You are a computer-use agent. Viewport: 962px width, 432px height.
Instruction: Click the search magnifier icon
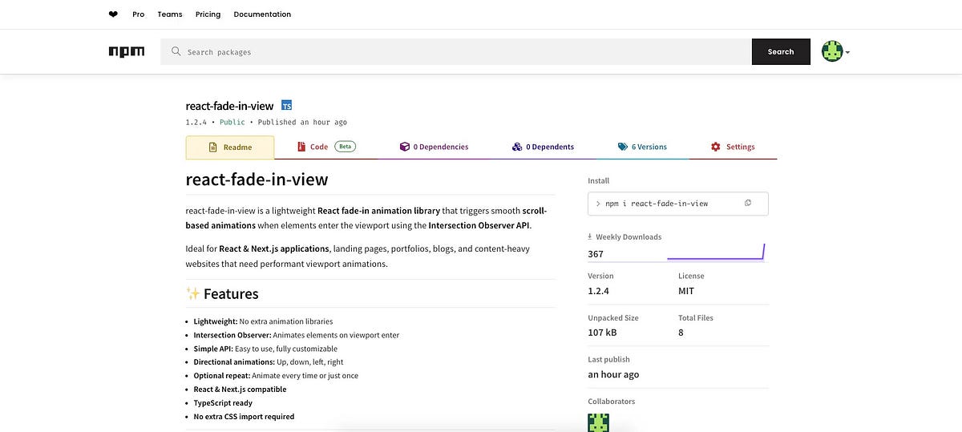tap(176, 52)
